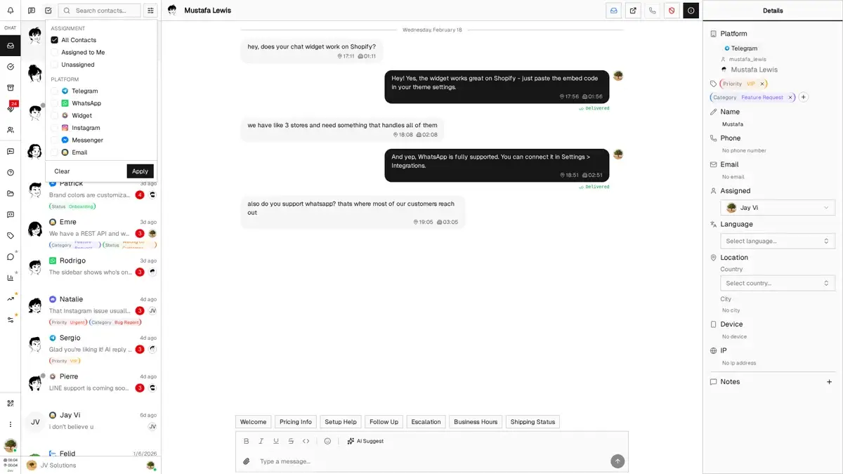Viewport: 843px width, 474px height.
Task: Clear the selected filters
Action: [63, 171]
